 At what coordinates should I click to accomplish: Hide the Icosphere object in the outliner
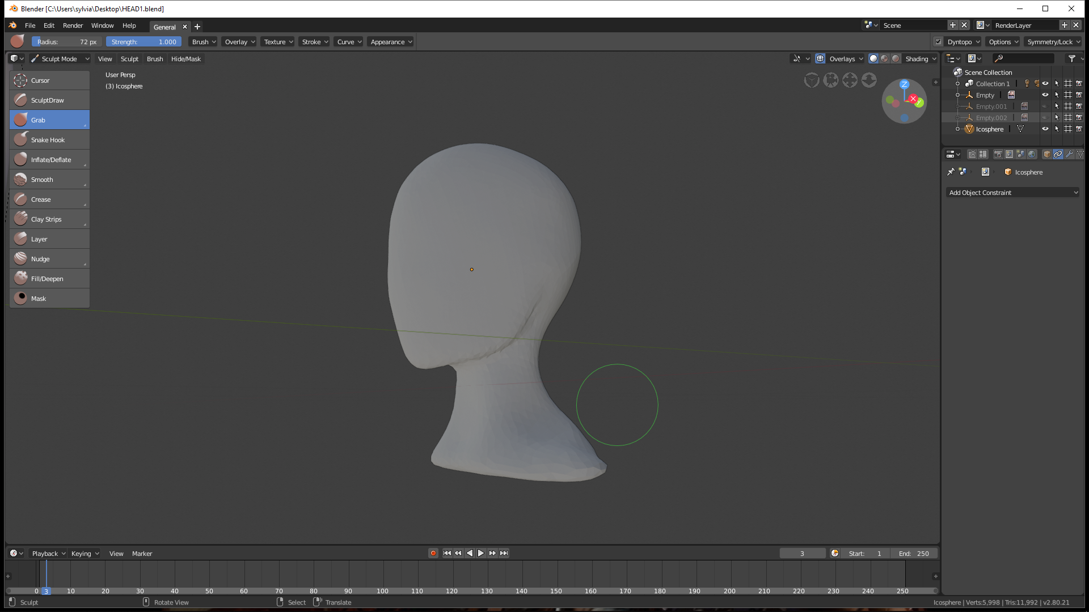pyautogui.click(x=1045, y=129)
